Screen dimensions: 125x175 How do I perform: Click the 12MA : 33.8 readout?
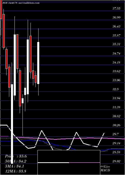[x=15, y=171]
